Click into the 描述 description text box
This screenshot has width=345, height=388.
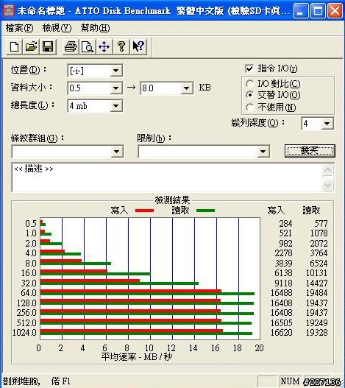pyautogui.click(x=167, y=177)
